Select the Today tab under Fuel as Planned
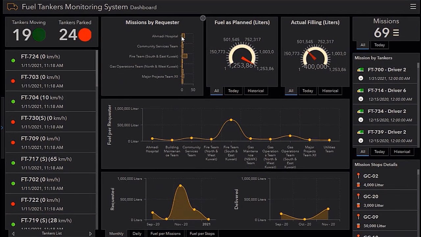This screenshot has width=421, height=237. click(x=234, y=91)
